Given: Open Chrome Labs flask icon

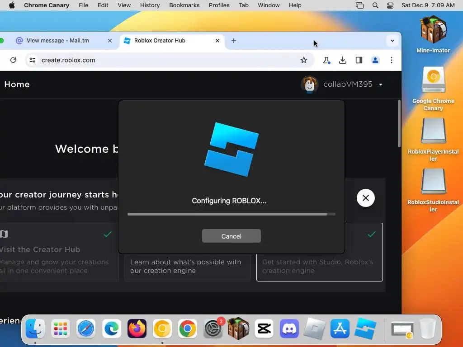Looking at the screenshot, I should [x=326, y=60].
